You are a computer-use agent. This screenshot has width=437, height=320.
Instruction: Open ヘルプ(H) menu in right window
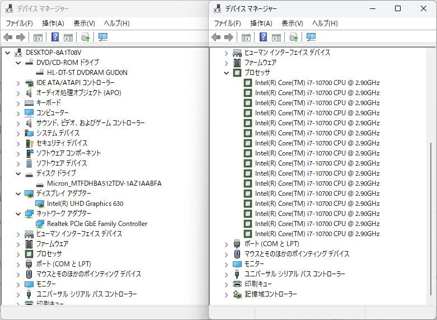(x=325, y=23)
